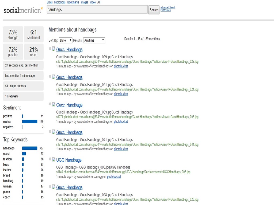274x205 pixels.
Task: Click the socialmention logo
Action: point(23,10)
